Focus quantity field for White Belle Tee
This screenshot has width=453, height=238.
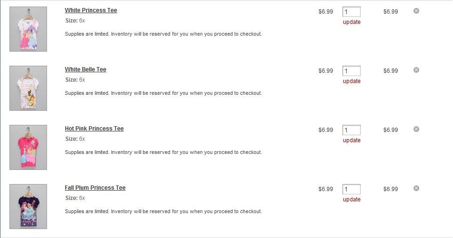(x=351, y=71)
